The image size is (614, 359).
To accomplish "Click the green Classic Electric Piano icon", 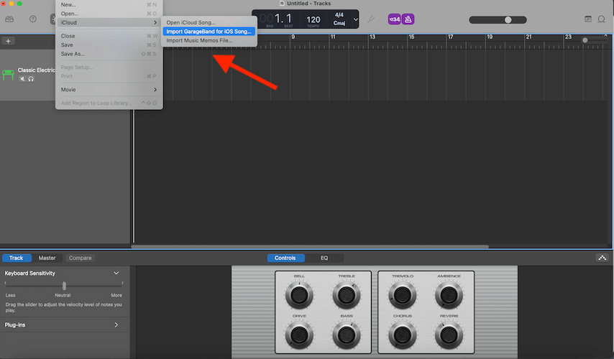I will pos(9,74).
